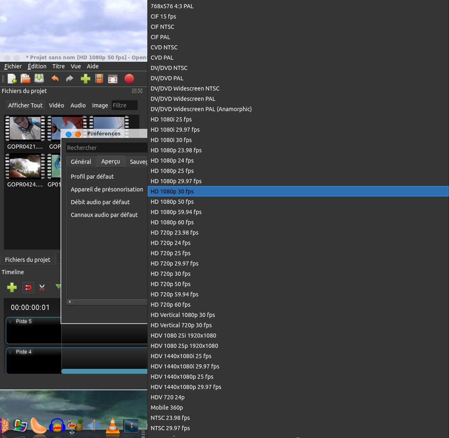
Task: Click the Export Video red record button
Action: click(x=129, y=79)
